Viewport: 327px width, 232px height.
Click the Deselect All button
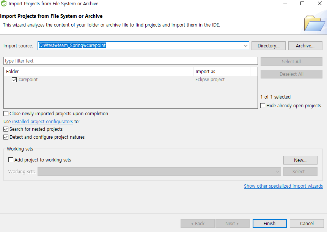291,74
